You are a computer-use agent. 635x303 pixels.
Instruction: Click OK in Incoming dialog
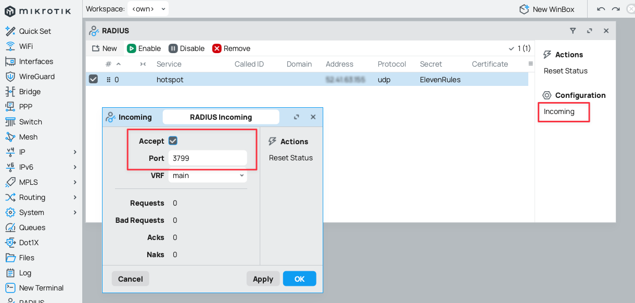299,279
